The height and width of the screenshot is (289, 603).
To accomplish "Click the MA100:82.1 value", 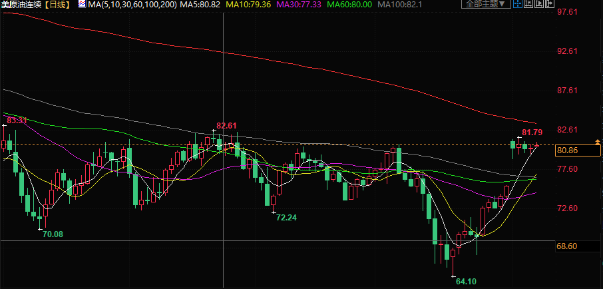I will coord(400,5).
